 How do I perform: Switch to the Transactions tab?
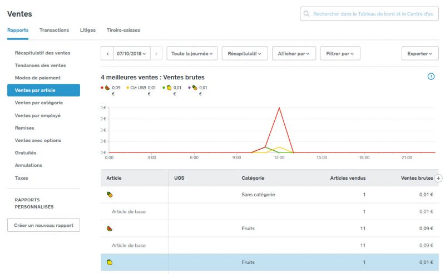[x=54, y=30]
